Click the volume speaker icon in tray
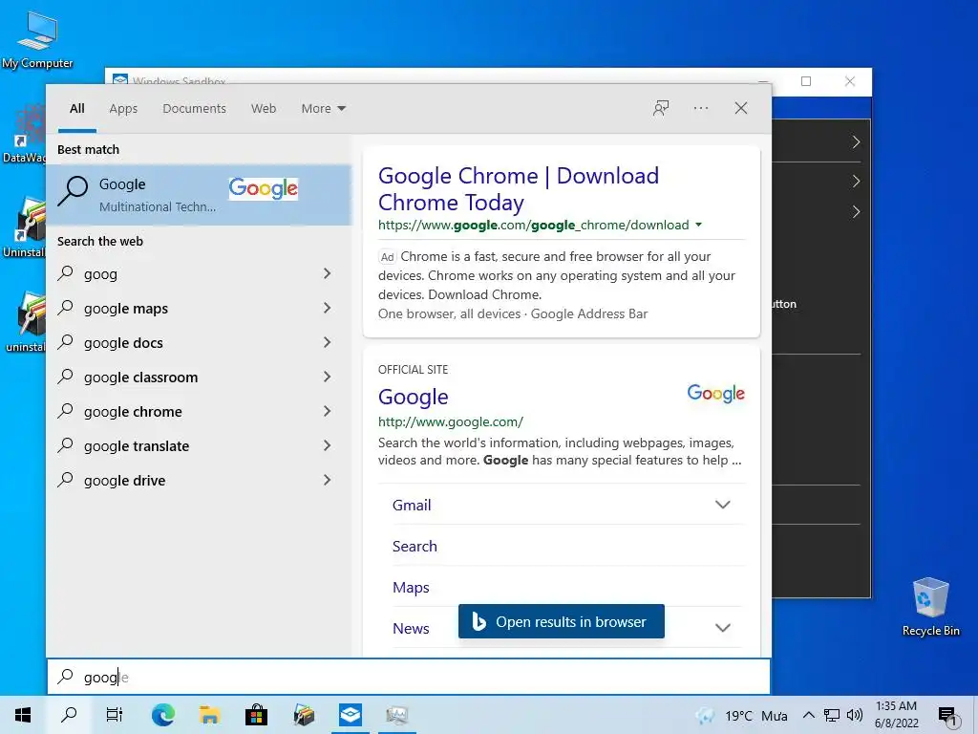Viewport: 978px width, 734px height. [855, 715]
